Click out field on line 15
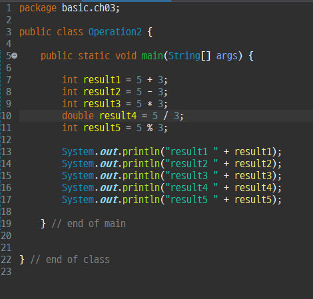This screenshot has width=313, height=299. pyautogui.click(x=109, y=176)
